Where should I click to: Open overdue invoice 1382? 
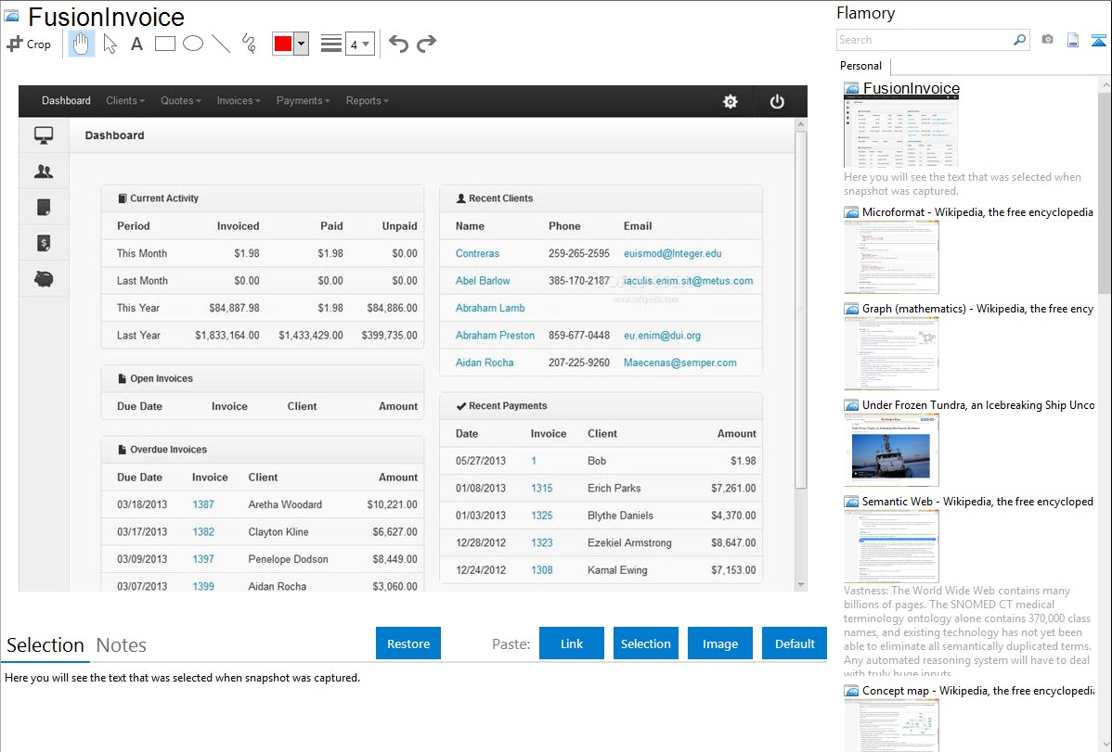[x=203, y=531]
